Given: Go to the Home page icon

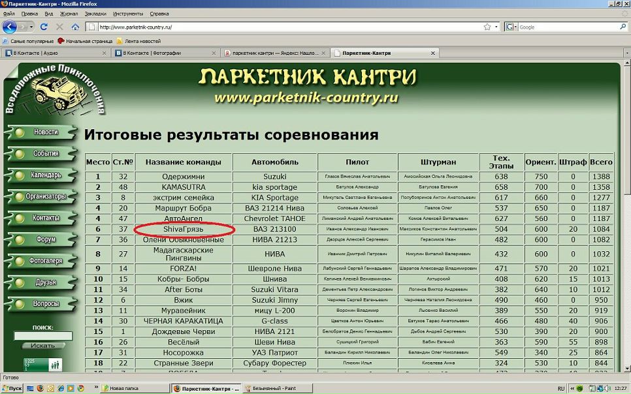Looking at the screenshot, I should coord(75,27).
